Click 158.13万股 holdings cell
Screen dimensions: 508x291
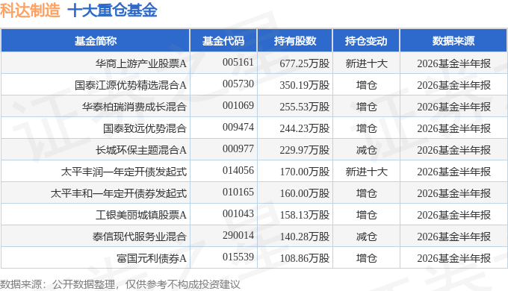305,215
